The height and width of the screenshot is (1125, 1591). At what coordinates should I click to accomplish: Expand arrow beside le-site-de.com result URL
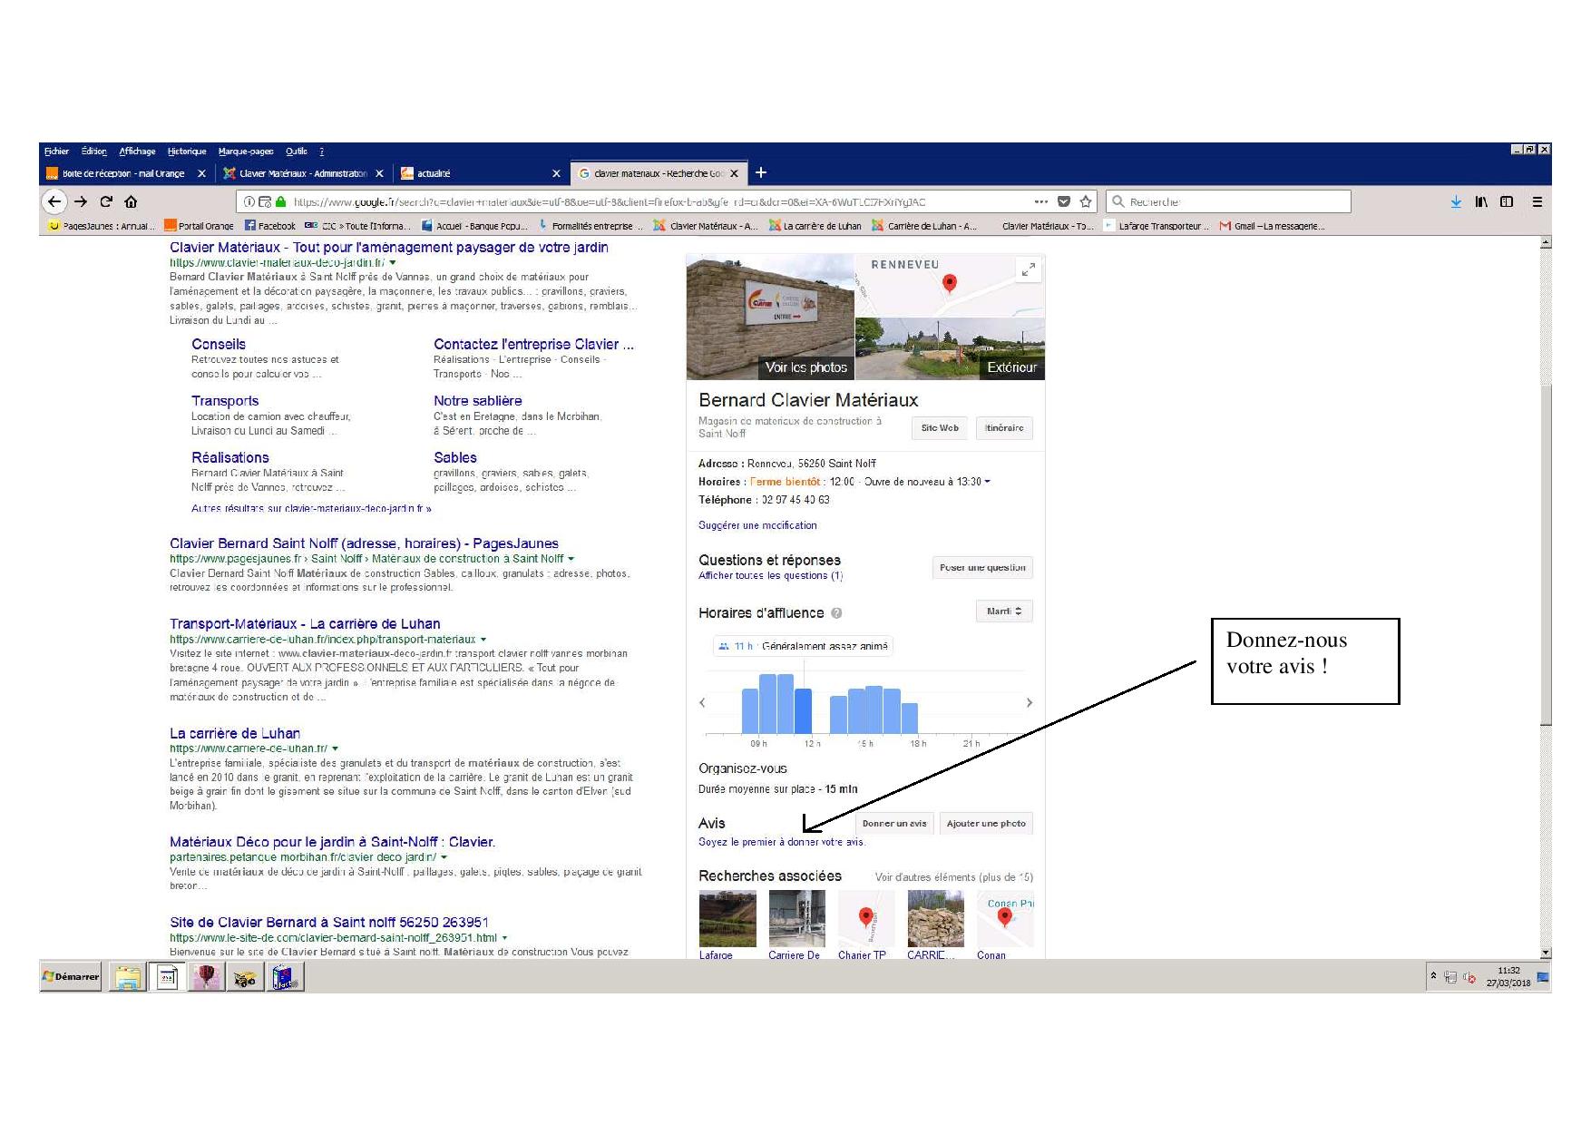click(x=504, y=938)
